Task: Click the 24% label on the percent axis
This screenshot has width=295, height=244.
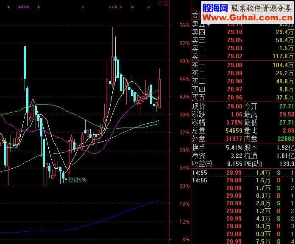Action: pyautogui.click(x=184, y=168)
